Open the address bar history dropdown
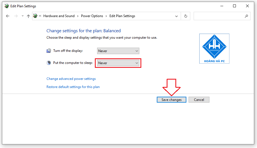The width and height of the screenshot is (257, 148). pyautogui.click(x=176, y=16)
